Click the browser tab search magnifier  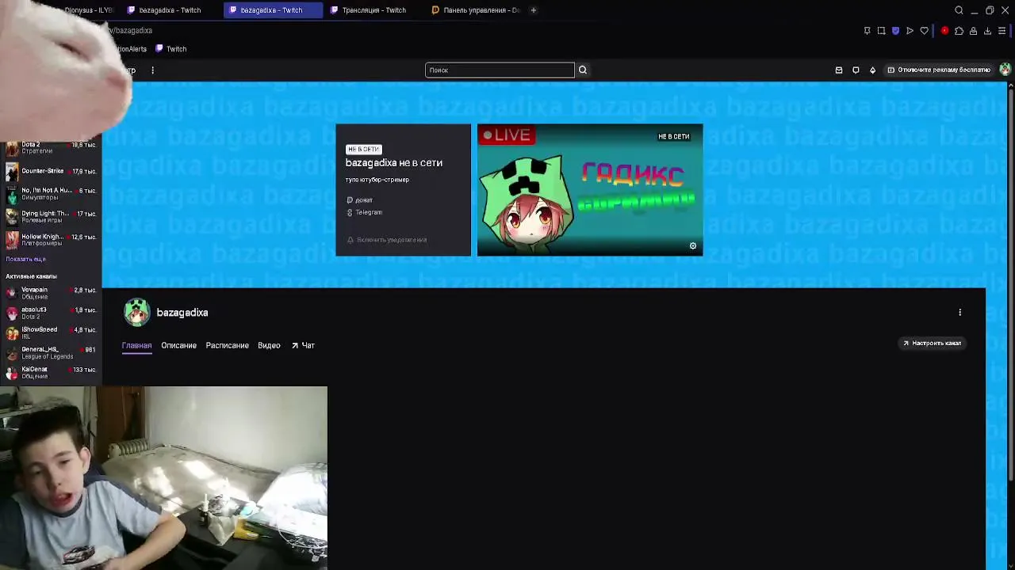click(x=959, y=10)
